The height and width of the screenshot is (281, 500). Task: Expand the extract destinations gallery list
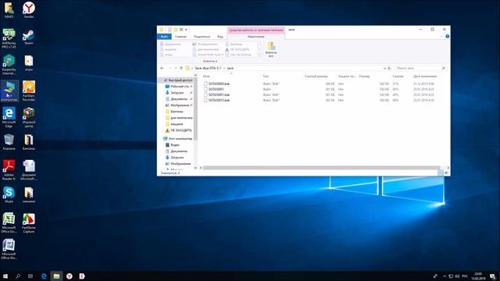coord(259,55)
